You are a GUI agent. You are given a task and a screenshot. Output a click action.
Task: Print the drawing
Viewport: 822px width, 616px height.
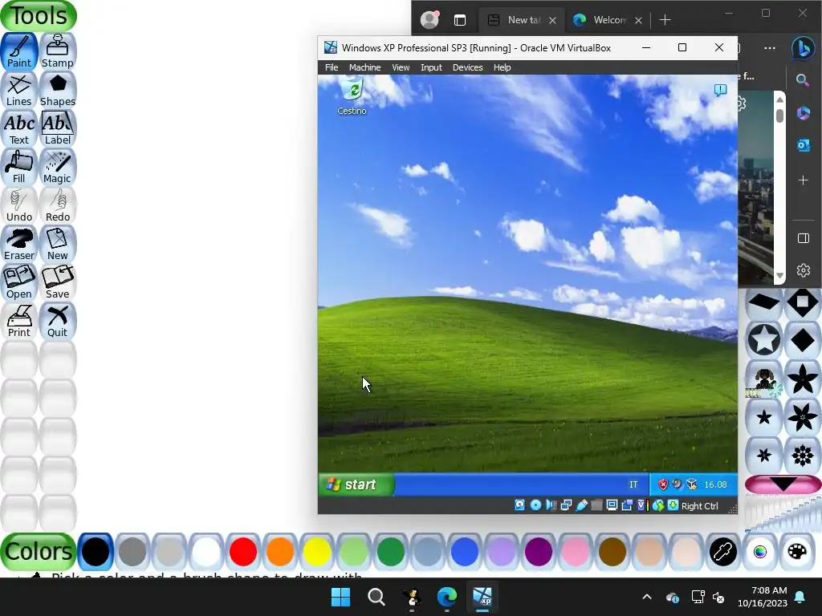tap(19, 321)
